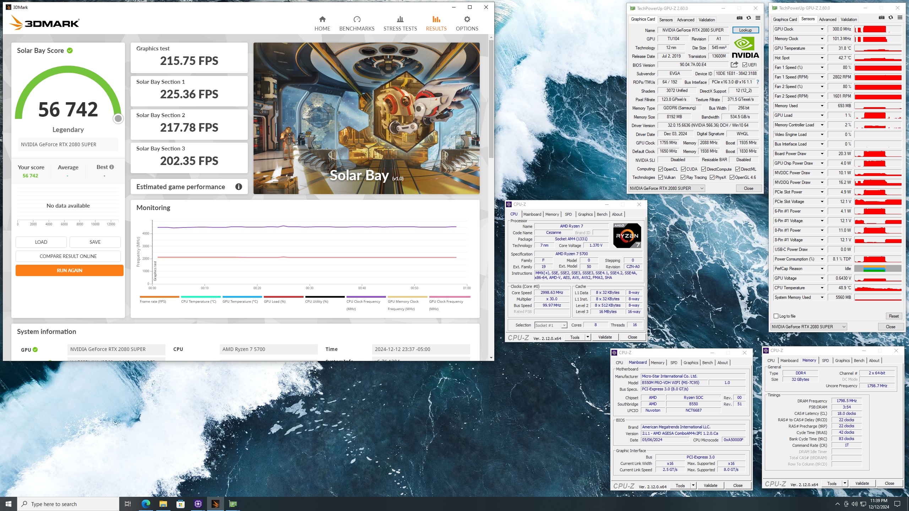Image resolution: width=909 pixels, height=511 pixels.
Task: Open the BENCHMARKS section in 3DMark
Action: 357,23
